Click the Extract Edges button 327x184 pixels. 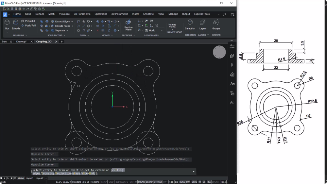(x=62, y=22)
